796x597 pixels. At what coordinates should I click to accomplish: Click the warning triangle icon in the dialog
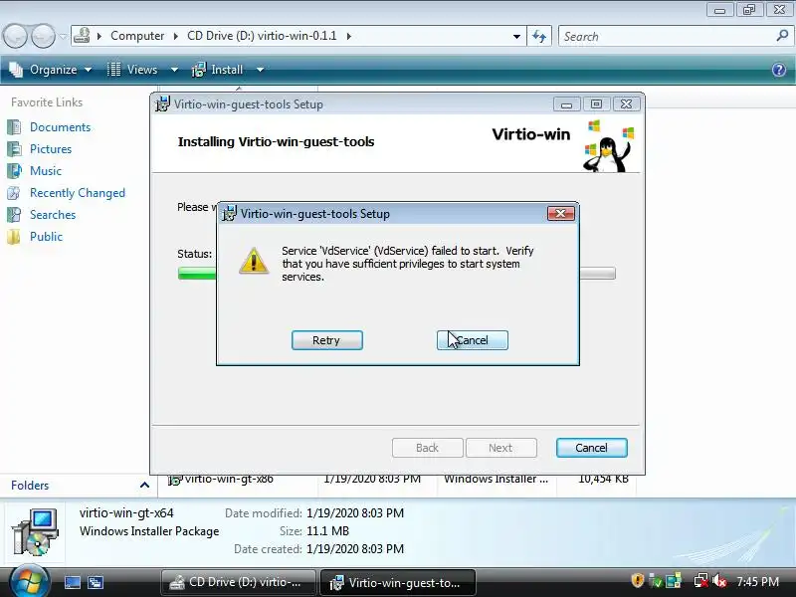pos(254,261)
